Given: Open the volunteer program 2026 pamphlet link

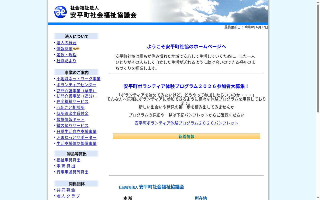Looking at the screenshot, I should click(186, 123).
